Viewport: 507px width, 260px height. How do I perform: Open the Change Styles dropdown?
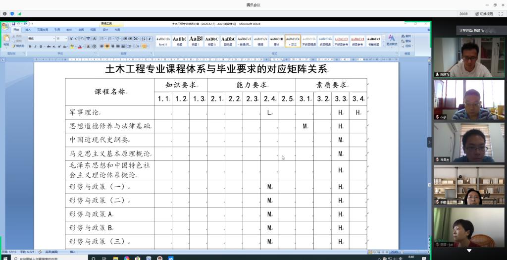tap(391, 41)
